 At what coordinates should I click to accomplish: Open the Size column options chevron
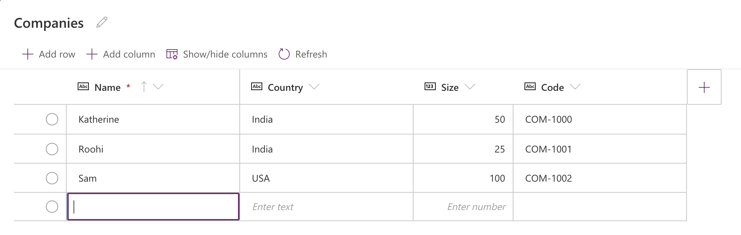coord(470,87)
